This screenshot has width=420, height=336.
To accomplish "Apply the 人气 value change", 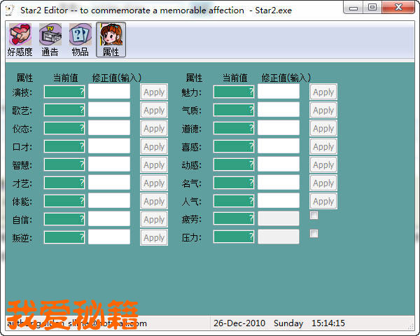I will [323, 201].
